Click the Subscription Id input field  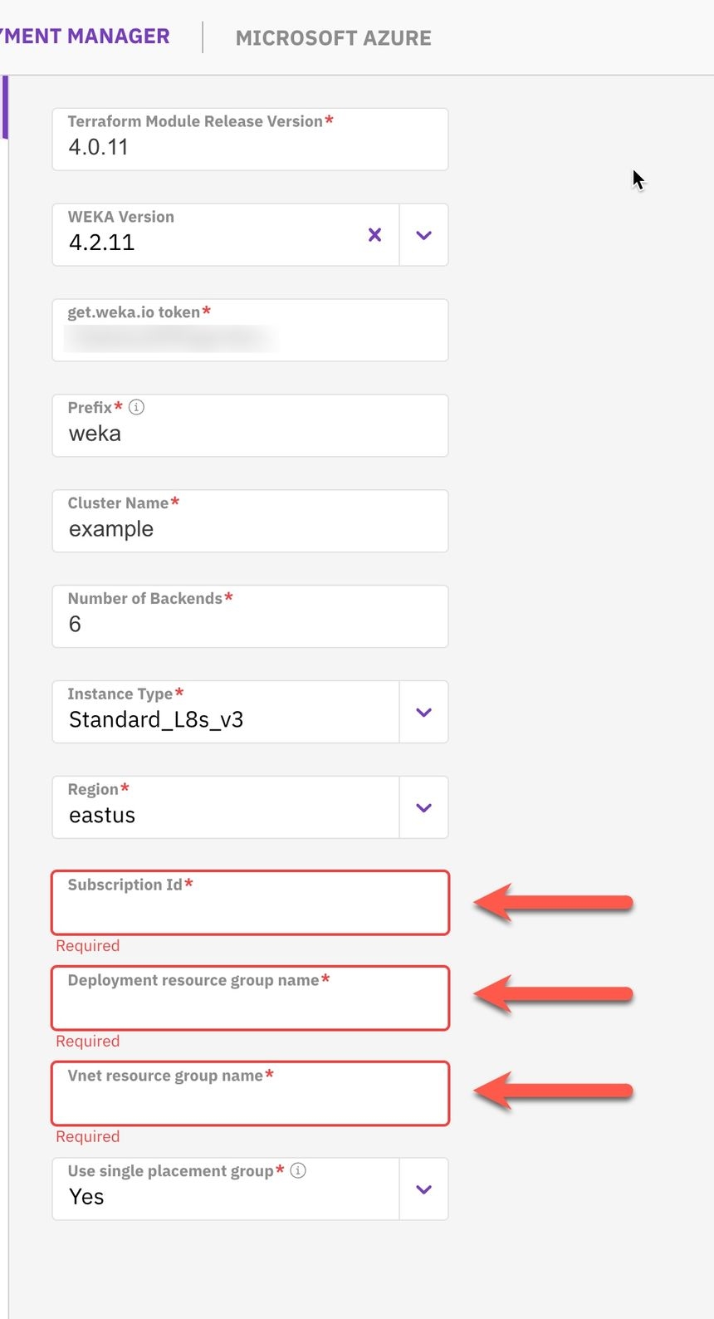point(249,910)
